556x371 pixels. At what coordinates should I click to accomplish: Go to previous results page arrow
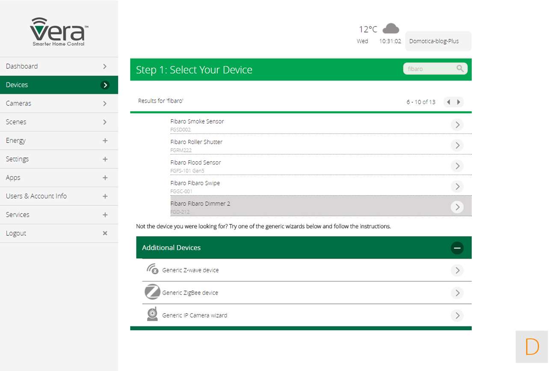pos(448,102)
